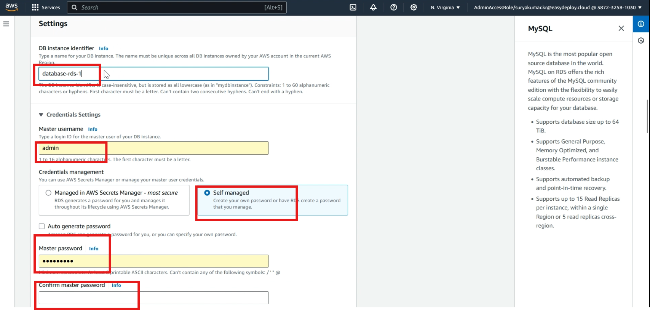The image size is (650, 310).
Task: Click the DB instance identifier field
Action: coord(154,74)
